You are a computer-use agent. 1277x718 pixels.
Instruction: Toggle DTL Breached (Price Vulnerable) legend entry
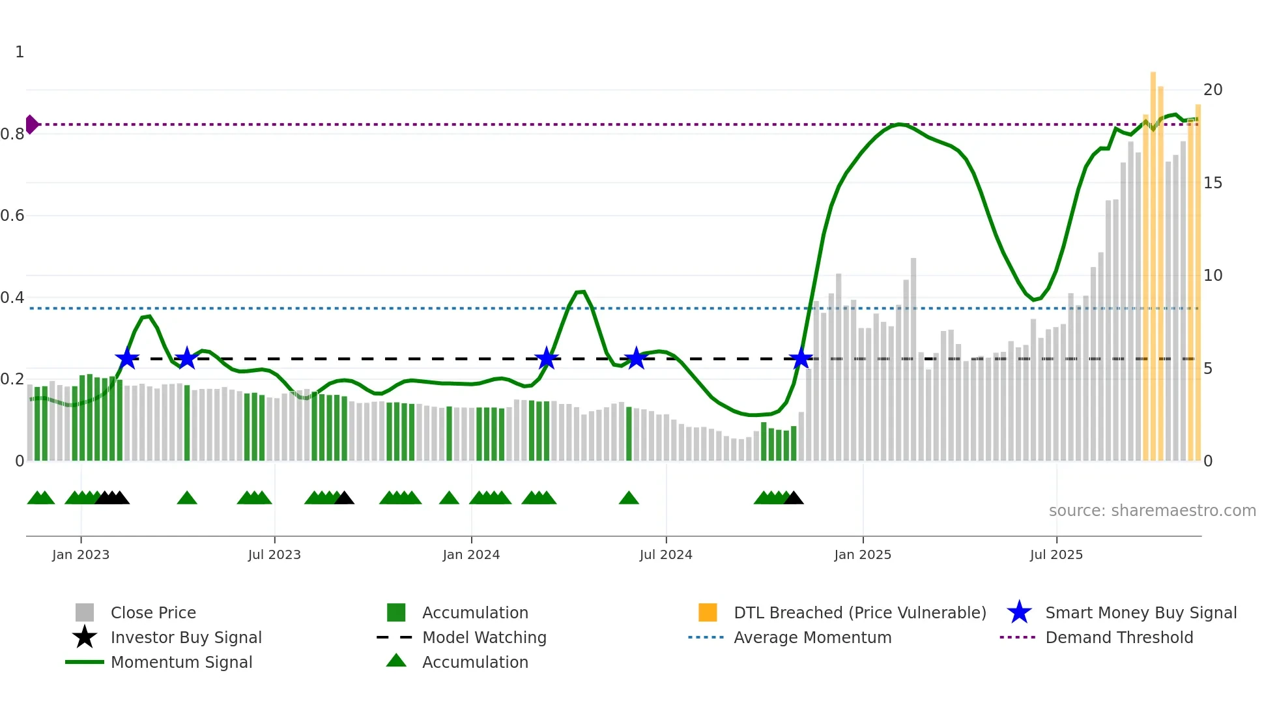[859, 612]
